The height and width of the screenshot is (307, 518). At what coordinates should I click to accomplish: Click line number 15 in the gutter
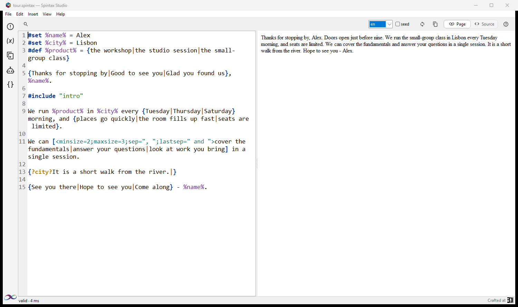click(x=22, y=187)
